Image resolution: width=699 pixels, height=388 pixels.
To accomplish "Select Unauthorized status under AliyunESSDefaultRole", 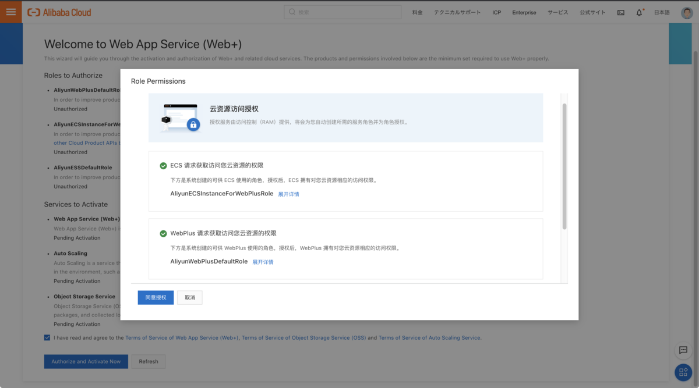I will click(x=70, y=187).
